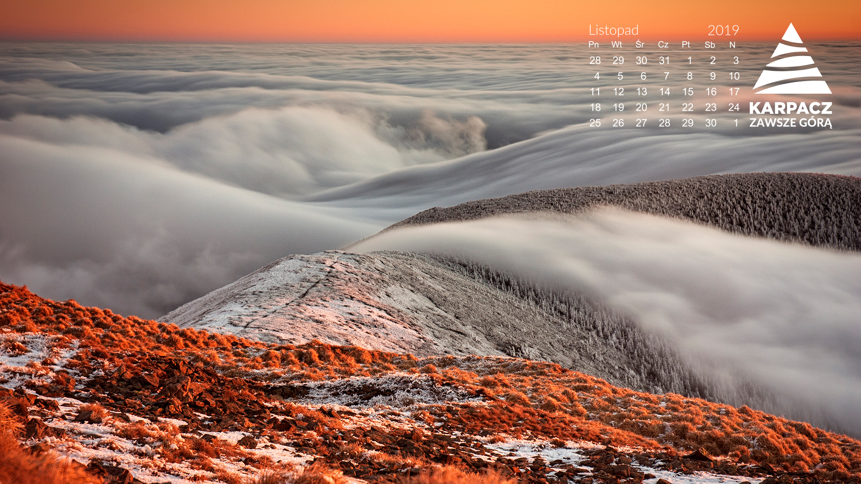
Task: Pick calendar date 5
Action: pos(620,76)
